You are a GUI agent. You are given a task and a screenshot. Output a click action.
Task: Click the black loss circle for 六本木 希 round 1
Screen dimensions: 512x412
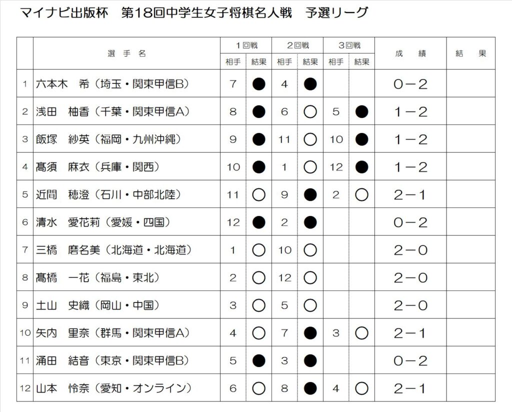click(x=258, y=84)
